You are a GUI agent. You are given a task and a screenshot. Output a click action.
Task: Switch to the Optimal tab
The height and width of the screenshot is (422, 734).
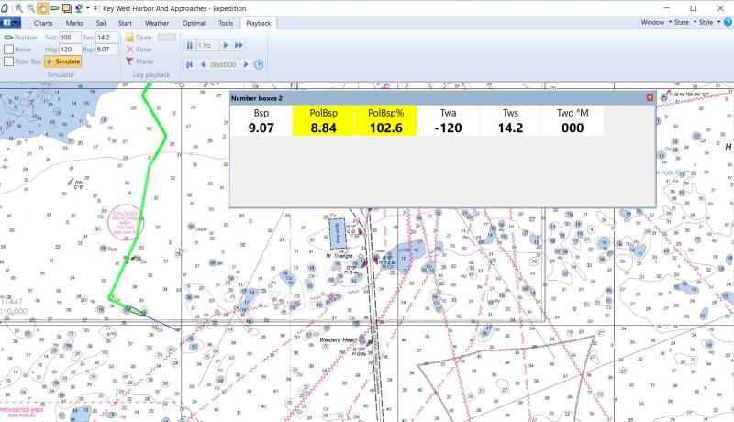192,21
